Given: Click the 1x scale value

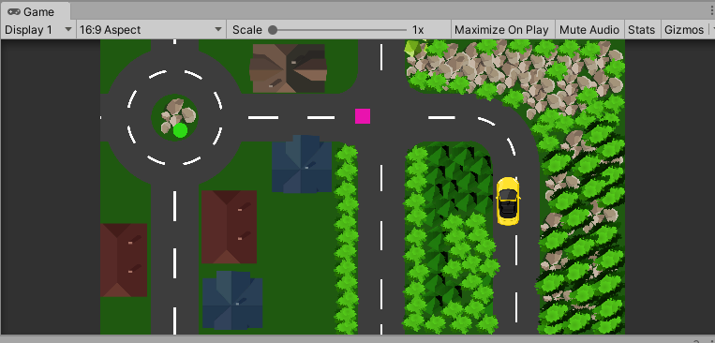Looking at the screenshot, I should click(418, 30).
